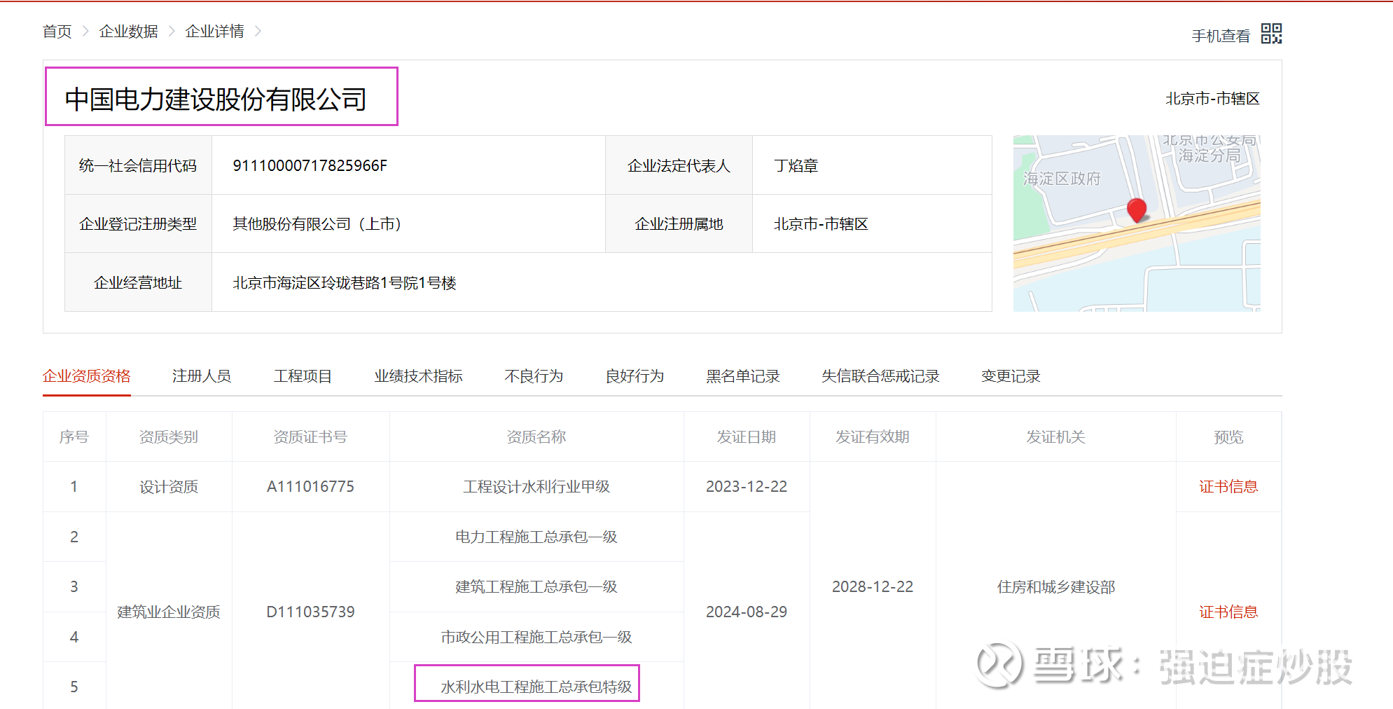Click certificate number A111016775
The width and height of the screenshot is (1393, 709).
coord(310,486)
